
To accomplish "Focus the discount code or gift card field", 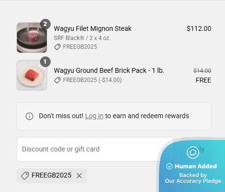I will pos(95,149).
